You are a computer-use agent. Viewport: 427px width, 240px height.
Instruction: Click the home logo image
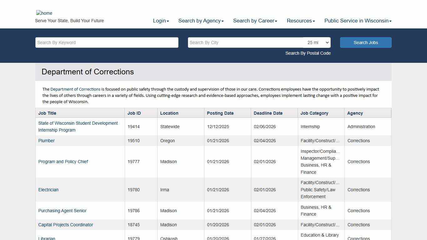[x=44, y=13]
